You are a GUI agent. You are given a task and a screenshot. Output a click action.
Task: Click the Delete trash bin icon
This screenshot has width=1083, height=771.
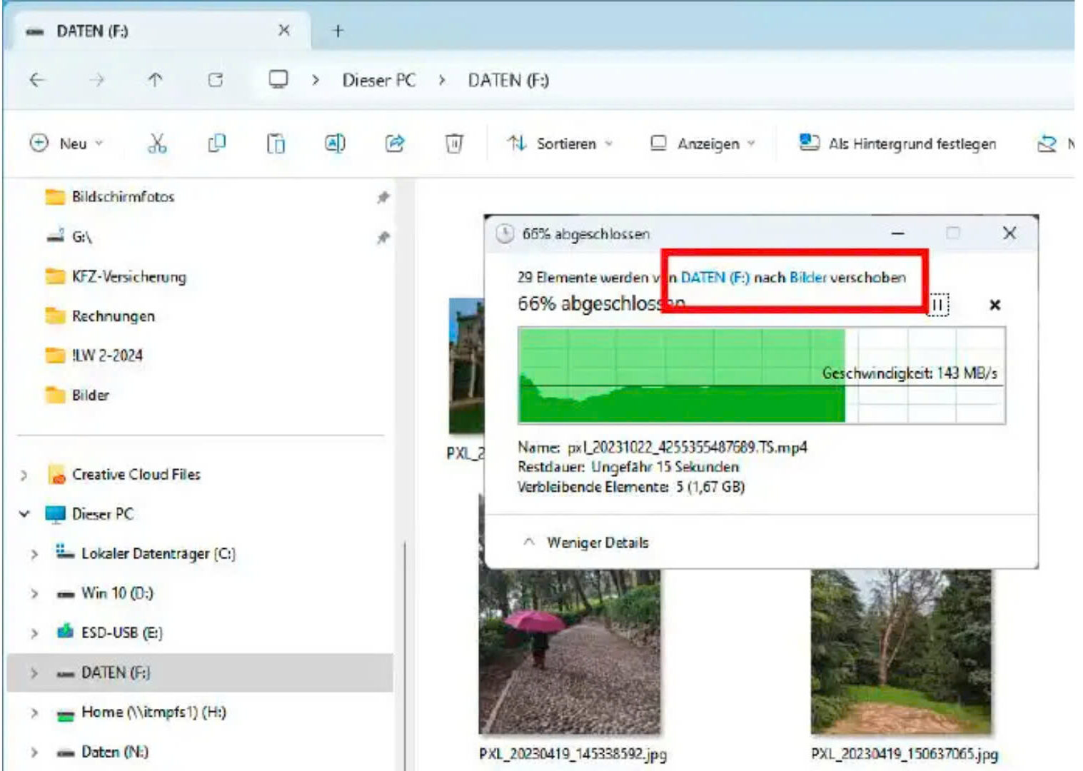[x=454, y=143]
